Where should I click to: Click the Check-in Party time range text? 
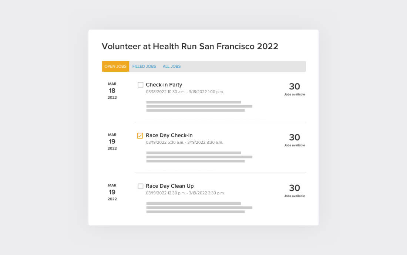click(185, 92)
